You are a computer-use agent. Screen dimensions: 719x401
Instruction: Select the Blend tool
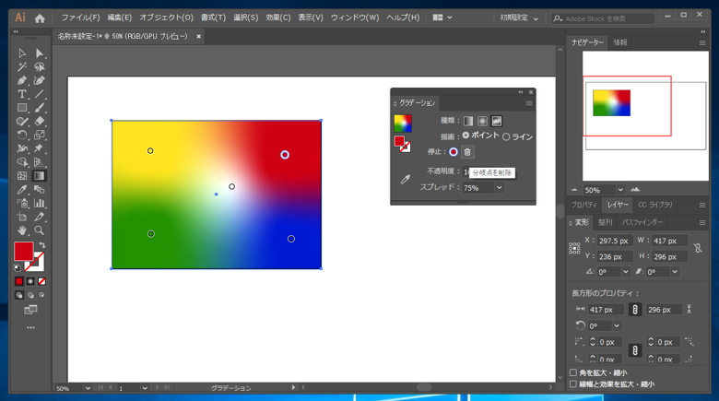coord(40,190)
